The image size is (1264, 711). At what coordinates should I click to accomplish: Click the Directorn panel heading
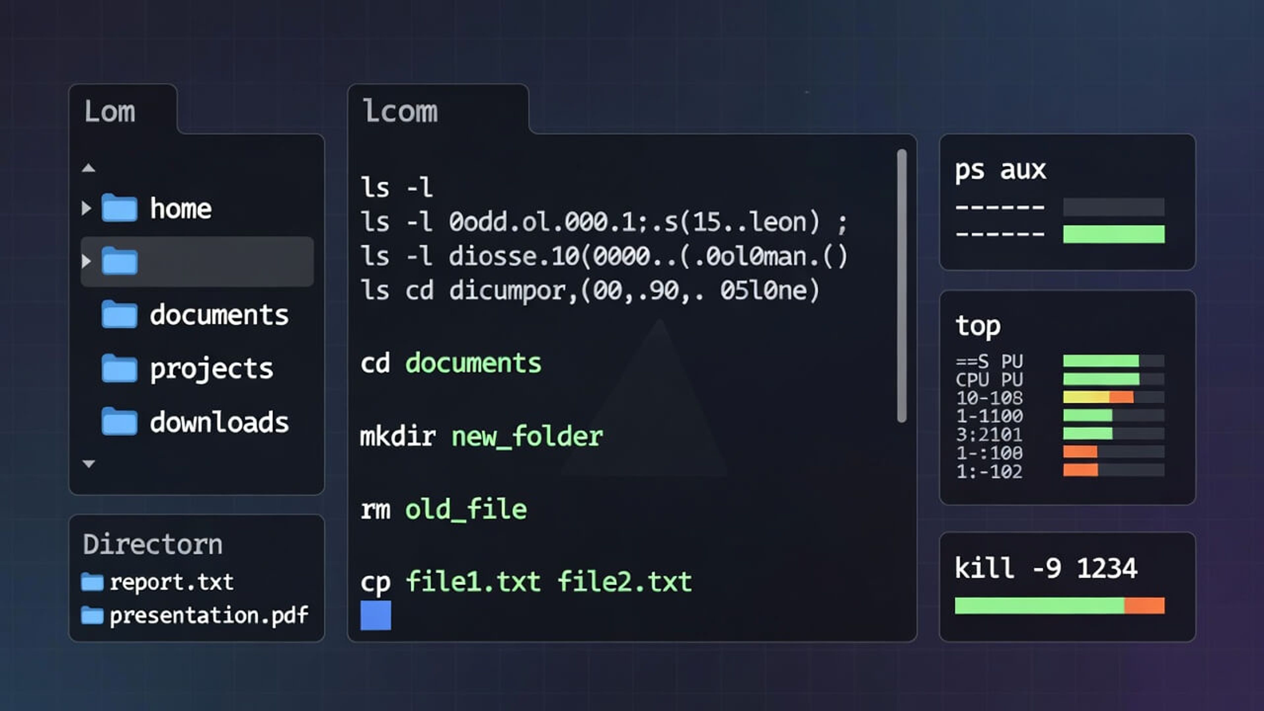153,545
